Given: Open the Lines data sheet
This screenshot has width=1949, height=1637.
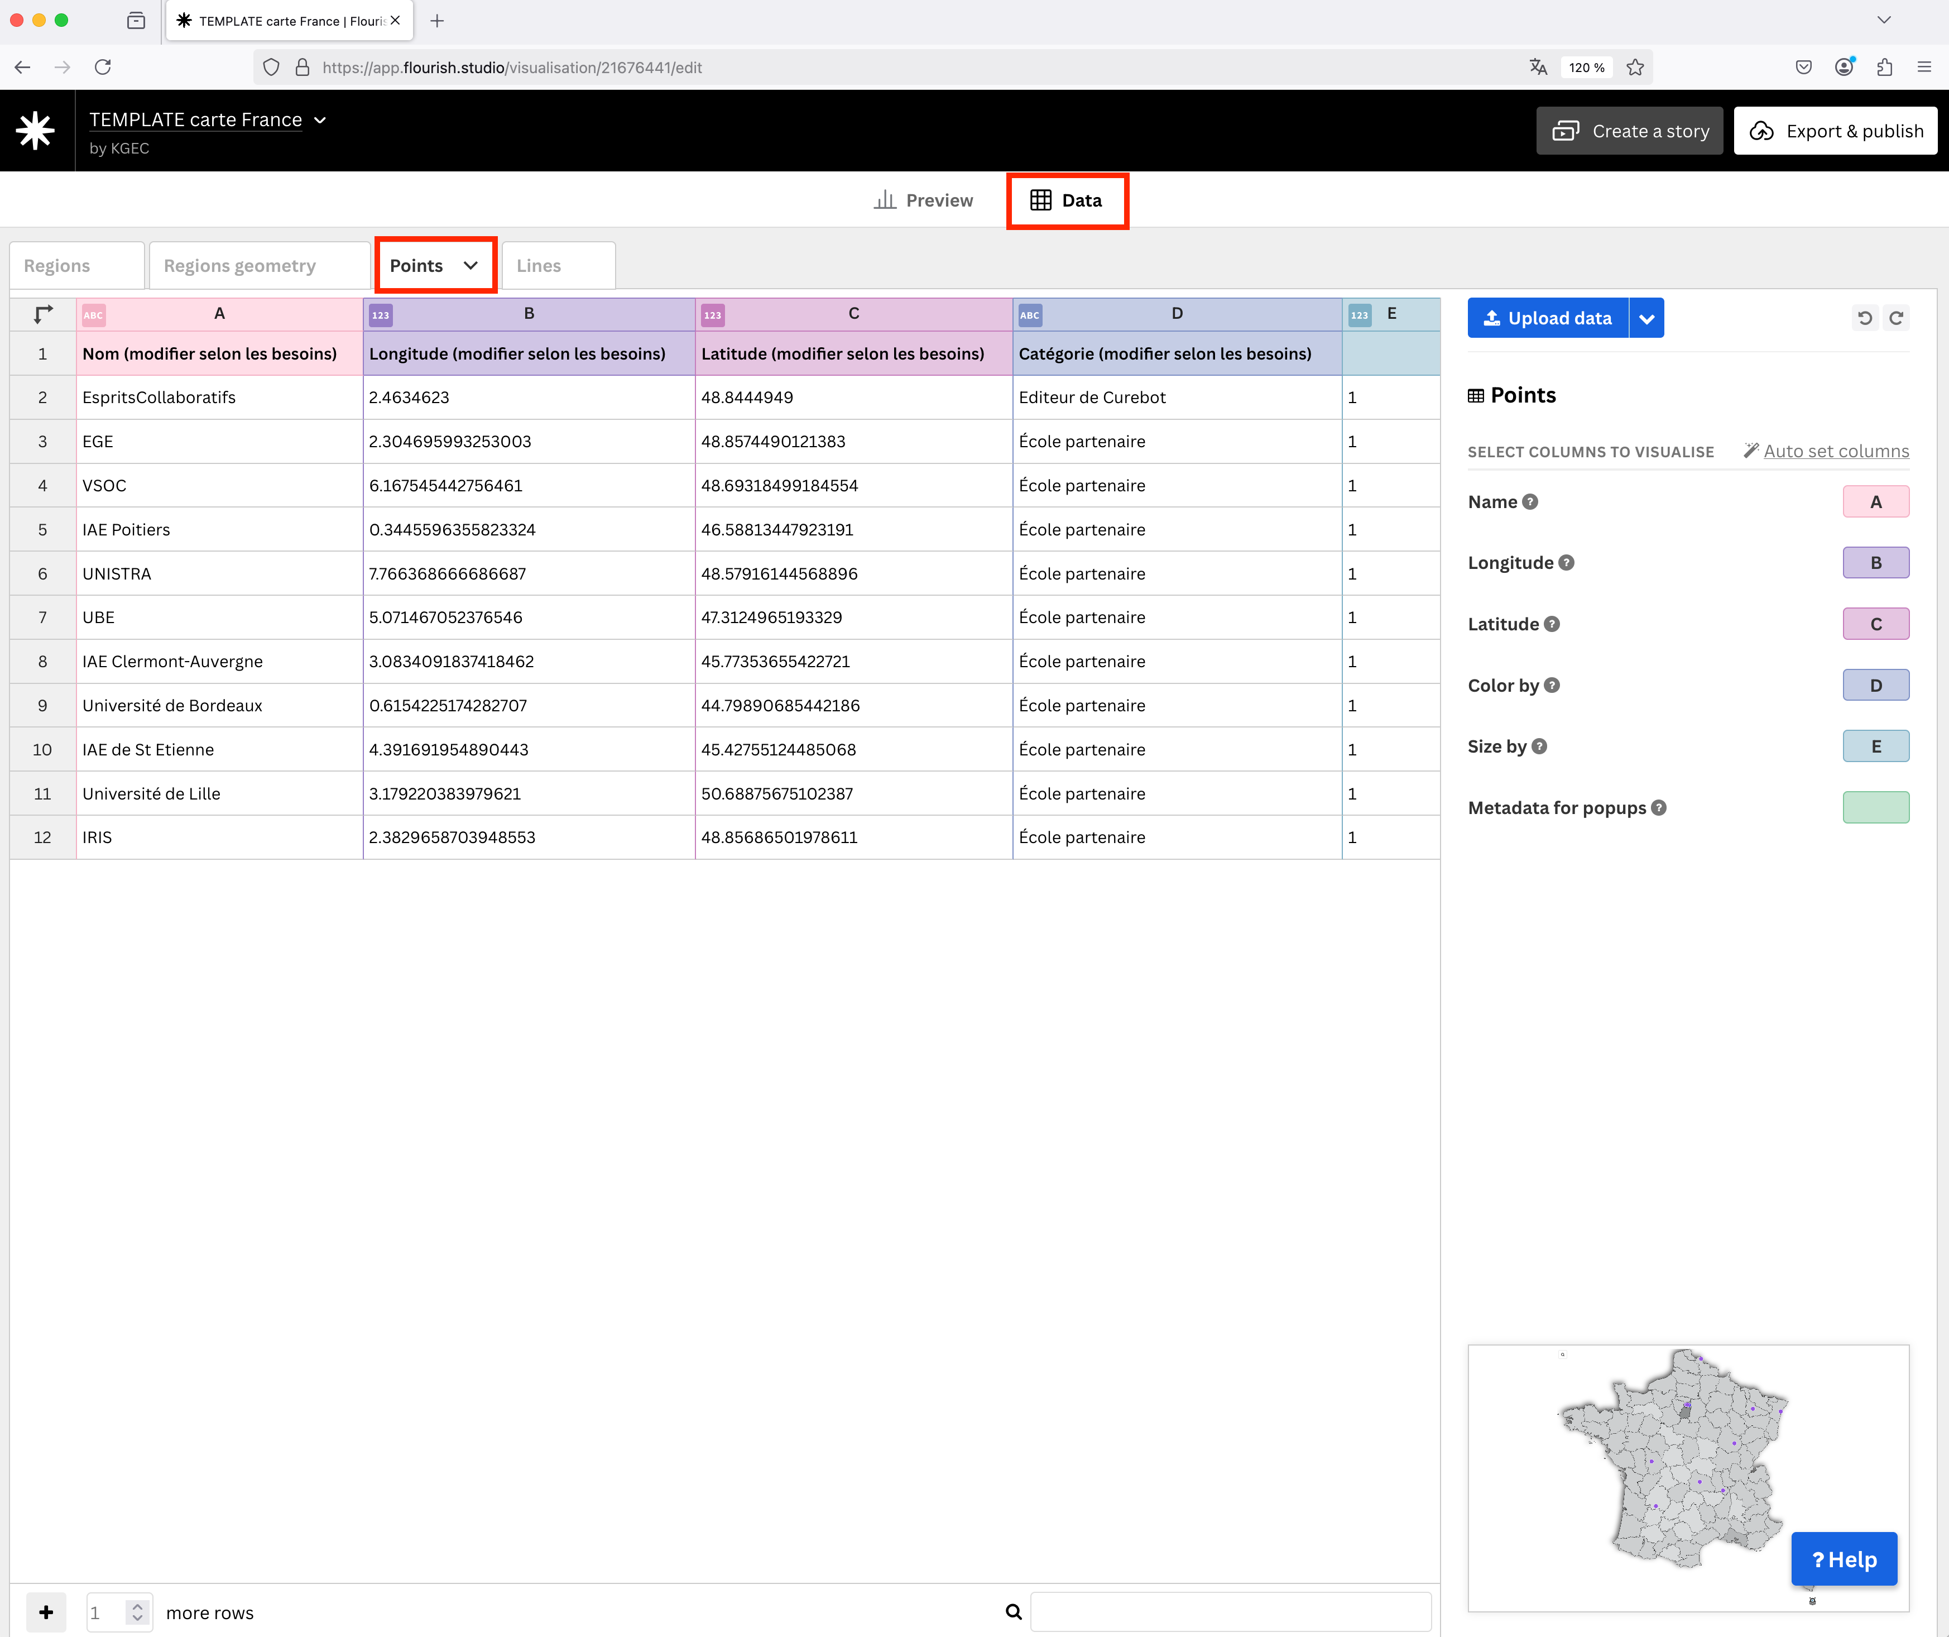Looking at the screenshot, I should pyautogui.click(x=558, y=266).
